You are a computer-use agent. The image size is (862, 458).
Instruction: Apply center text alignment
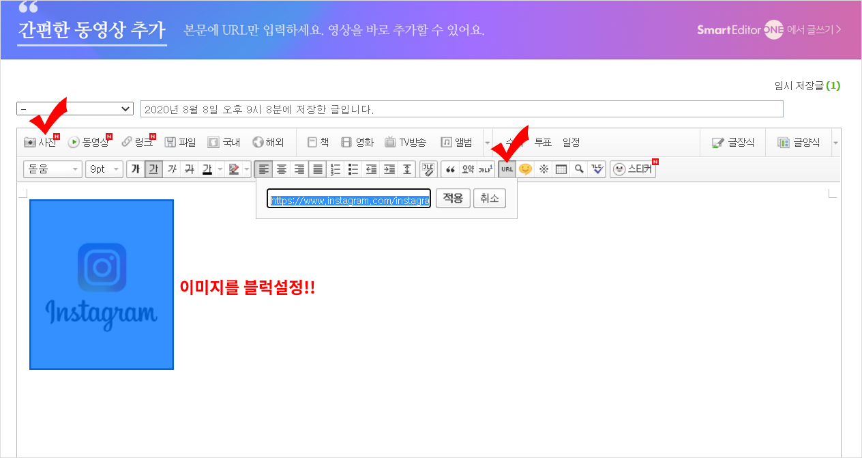pos(281,169)
